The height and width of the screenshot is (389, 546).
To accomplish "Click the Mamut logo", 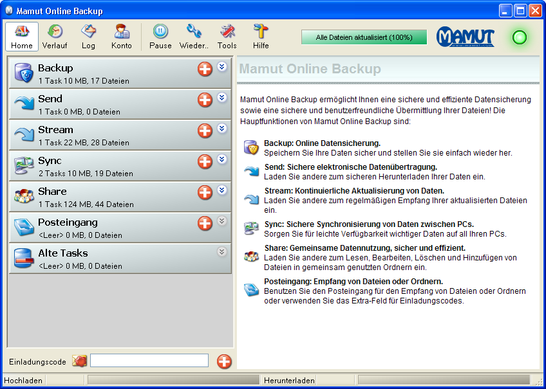I will point(466,37).
